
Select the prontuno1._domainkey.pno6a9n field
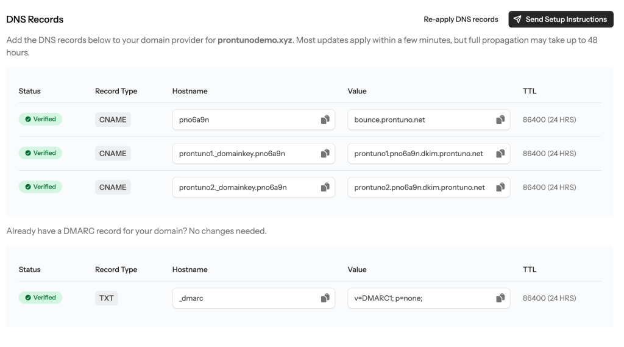click(253, 154)
